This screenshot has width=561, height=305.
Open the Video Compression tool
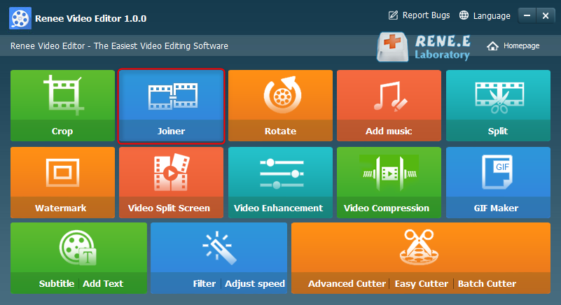click(x=389, y=182)
